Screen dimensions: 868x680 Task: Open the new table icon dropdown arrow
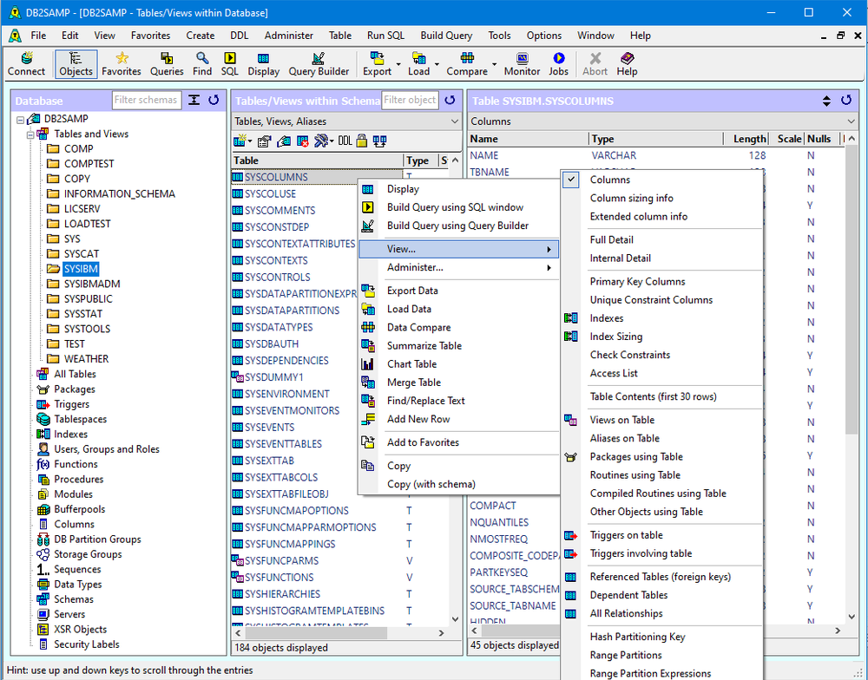(x=250, y=141)
